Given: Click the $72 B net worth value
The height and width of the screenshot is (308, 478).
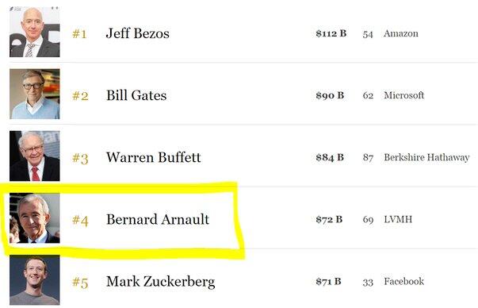Looking at the screenshot, I should pyautogui.click(x=329, y=219).
